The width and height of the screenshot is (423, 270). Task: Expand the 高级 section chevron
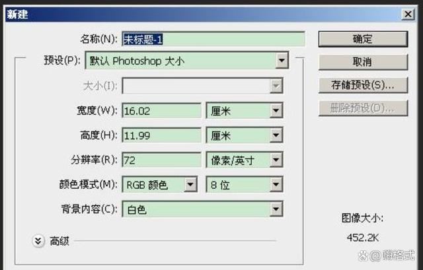tap(38, 241)
